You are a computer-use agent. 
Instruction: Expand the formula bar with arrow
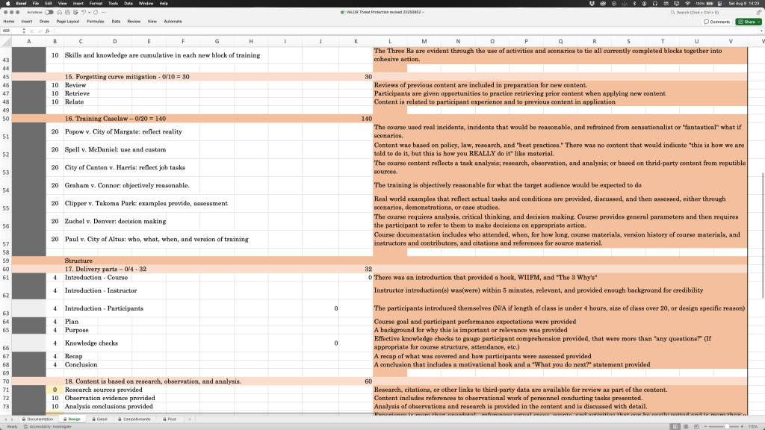pyautogui.click(x=761, y=31)
